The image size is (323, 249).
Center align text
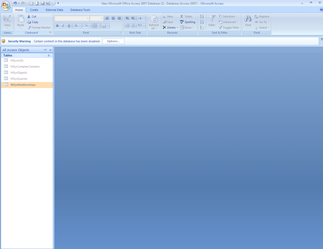[113, 19]
